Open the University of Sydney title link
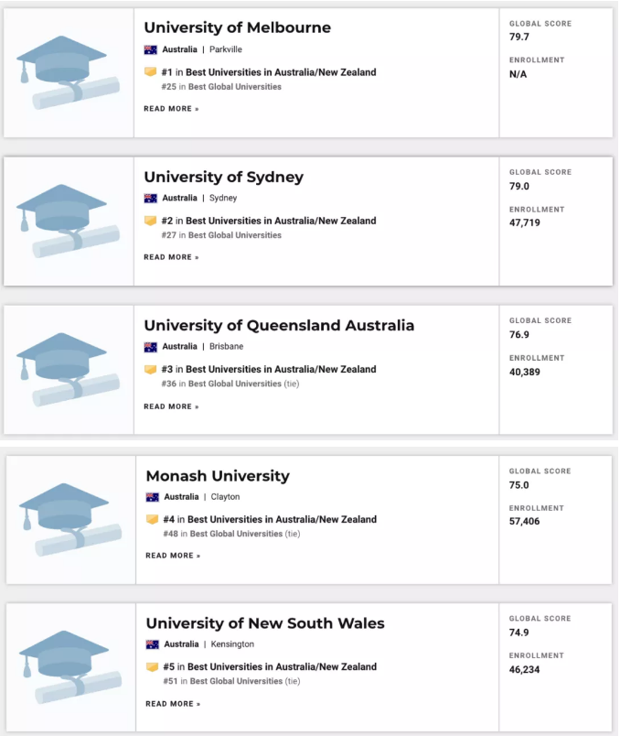The height and width of the screenshot is (736, 620). pyautogui.click(x=223, y=177)
